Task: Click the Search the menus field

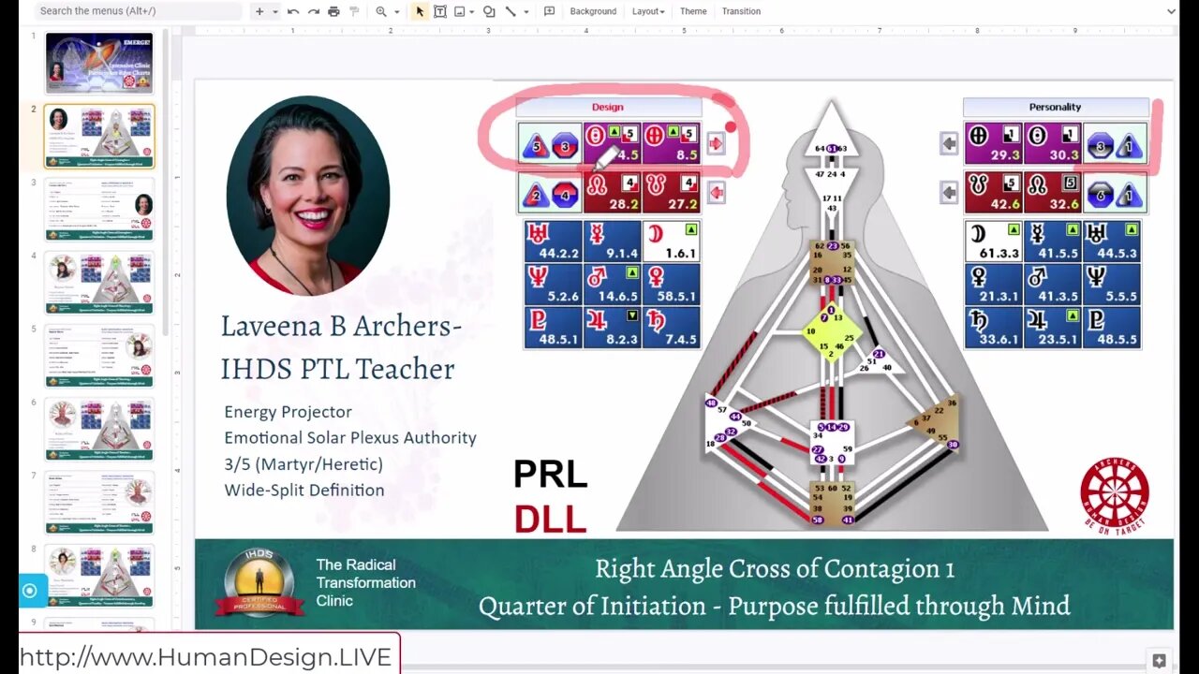Action: point(139,11)
